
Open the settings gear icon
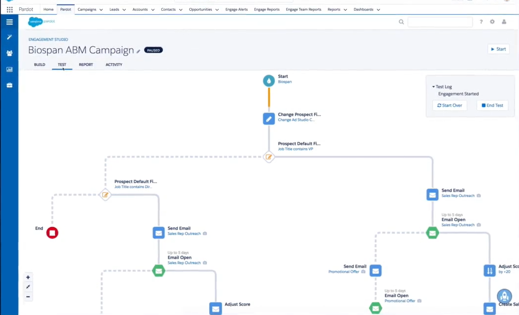pyautogui.click(x=492, y=22)
